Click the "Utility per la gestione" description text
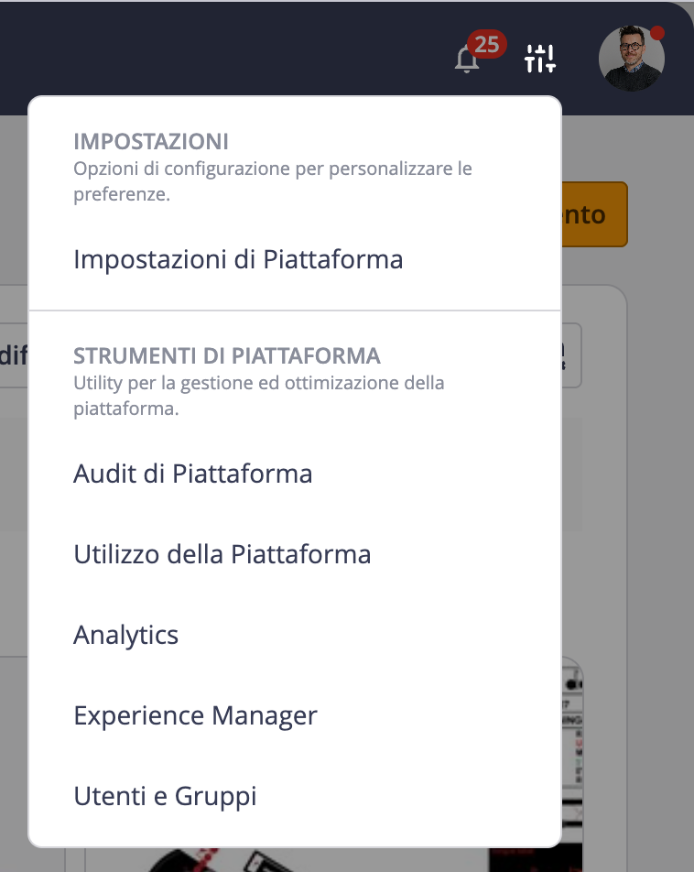The width and height of the screenshot is (694, 872). pyautogui.click(x=258, y=396)
